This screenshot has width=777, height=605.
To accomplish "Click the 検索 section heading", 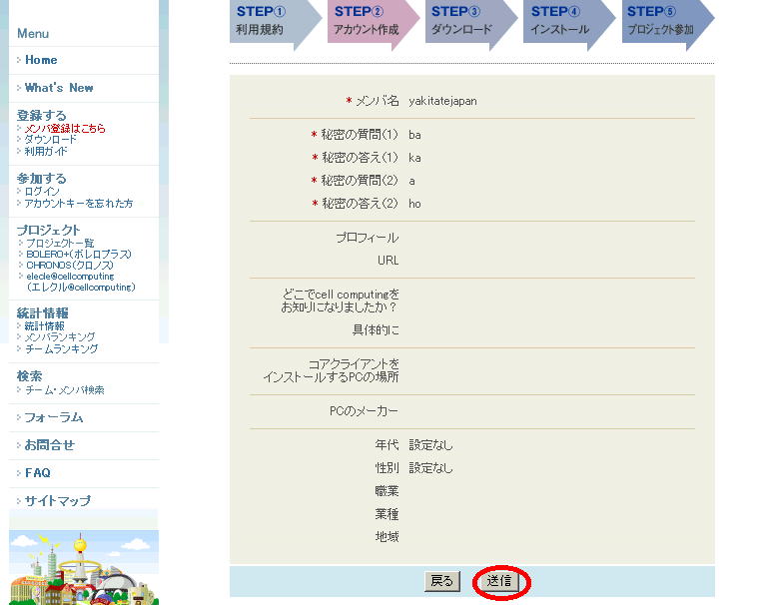I will (x=29, y=376).
